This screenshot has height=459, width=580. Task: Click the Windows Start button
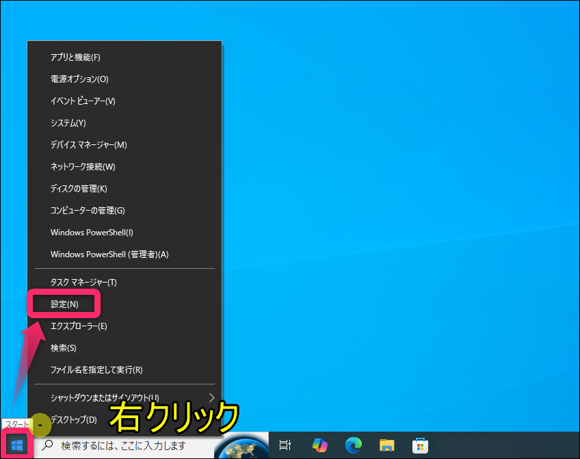tap(17, 446)
